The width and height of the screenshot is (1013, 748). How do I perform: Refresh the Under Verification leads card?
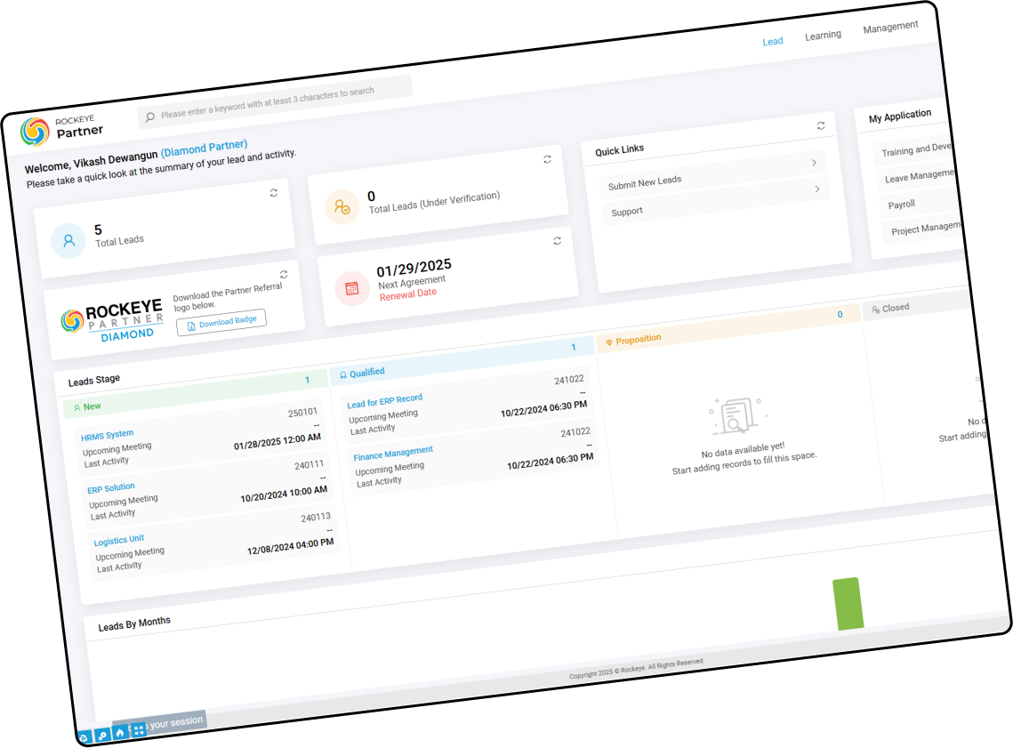[x=547, y=159]
